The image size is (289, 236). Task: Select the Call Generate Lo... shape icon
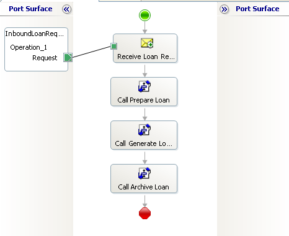tap(144, 130)
